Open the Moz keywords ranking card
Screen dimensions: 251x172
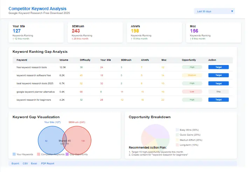pos(213,33)
